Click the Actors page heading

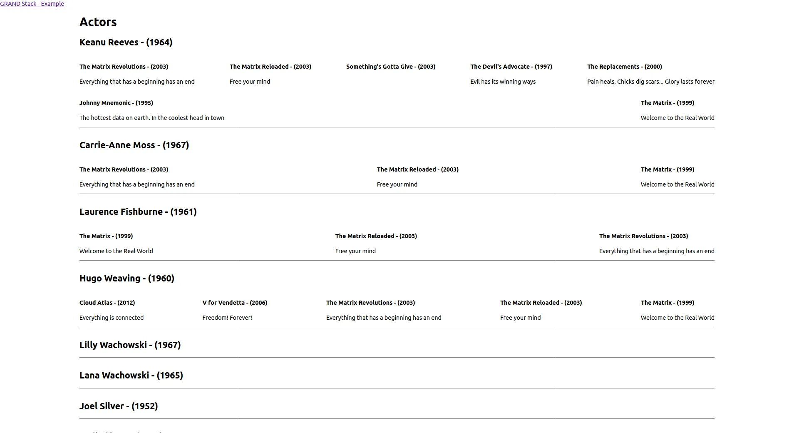98,22
